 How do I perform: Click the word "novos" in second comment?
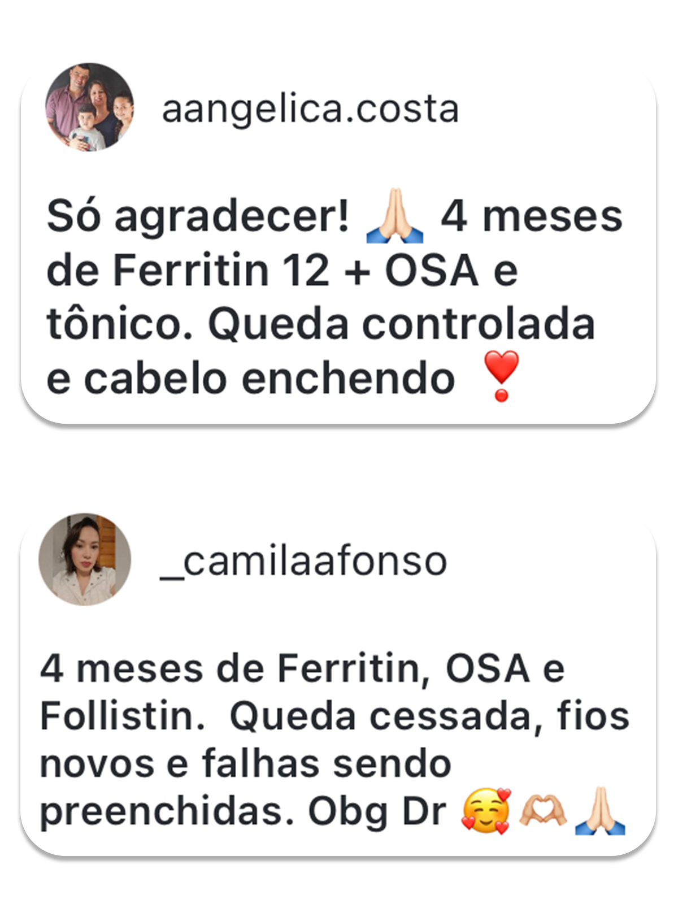point(97,764)
